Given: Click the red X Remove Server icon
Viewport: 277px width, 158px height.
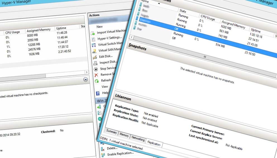Looking at the screenshot, I should tap(96, 75).
